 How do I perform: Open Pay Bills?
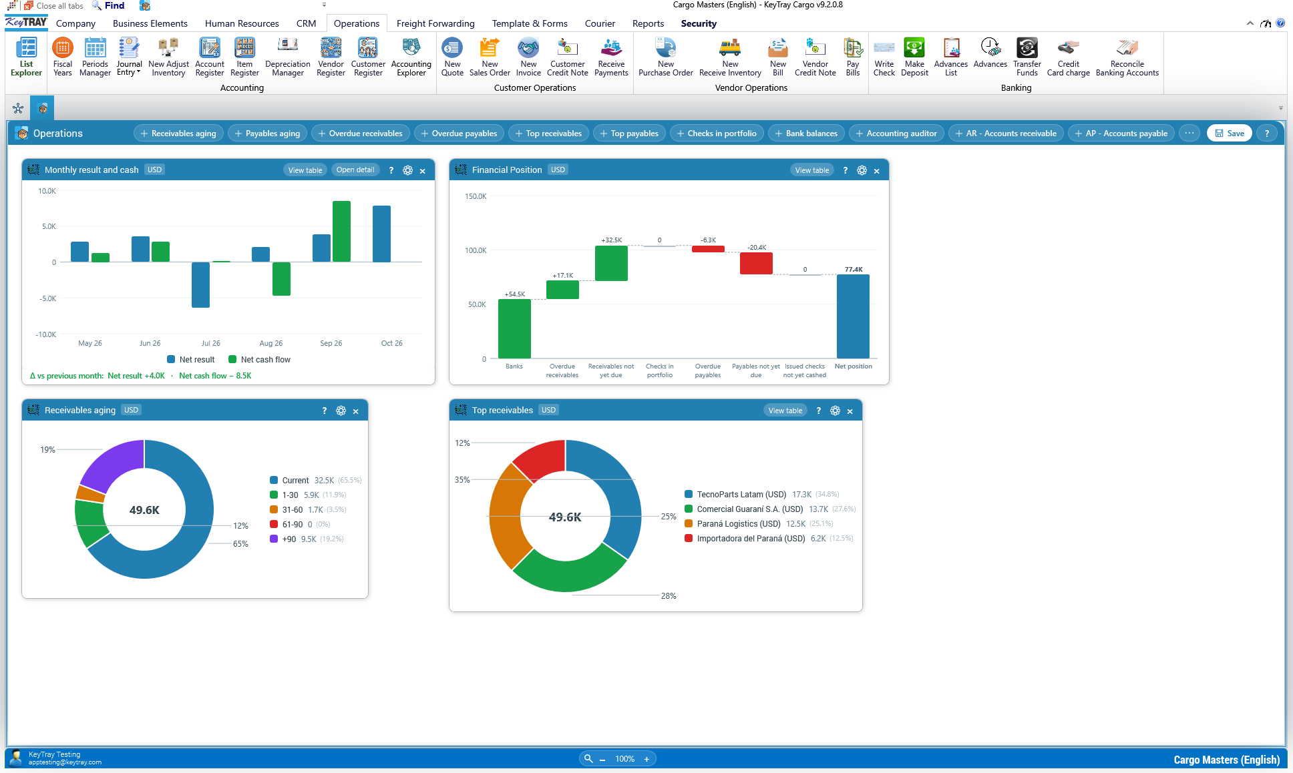(x=853, y=57)
